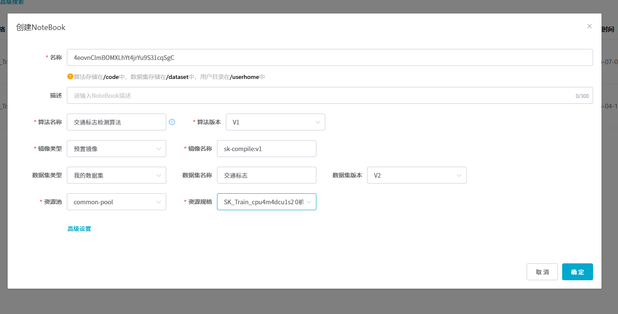Click the chevron arrow in 镜像类型 dropdown
618x314 pixels.
(159, 149)
